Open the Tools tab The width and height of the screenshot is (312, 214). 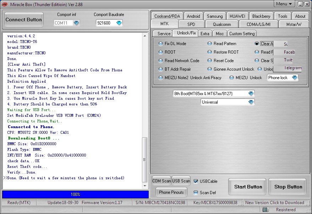click(x=283, y=16)
